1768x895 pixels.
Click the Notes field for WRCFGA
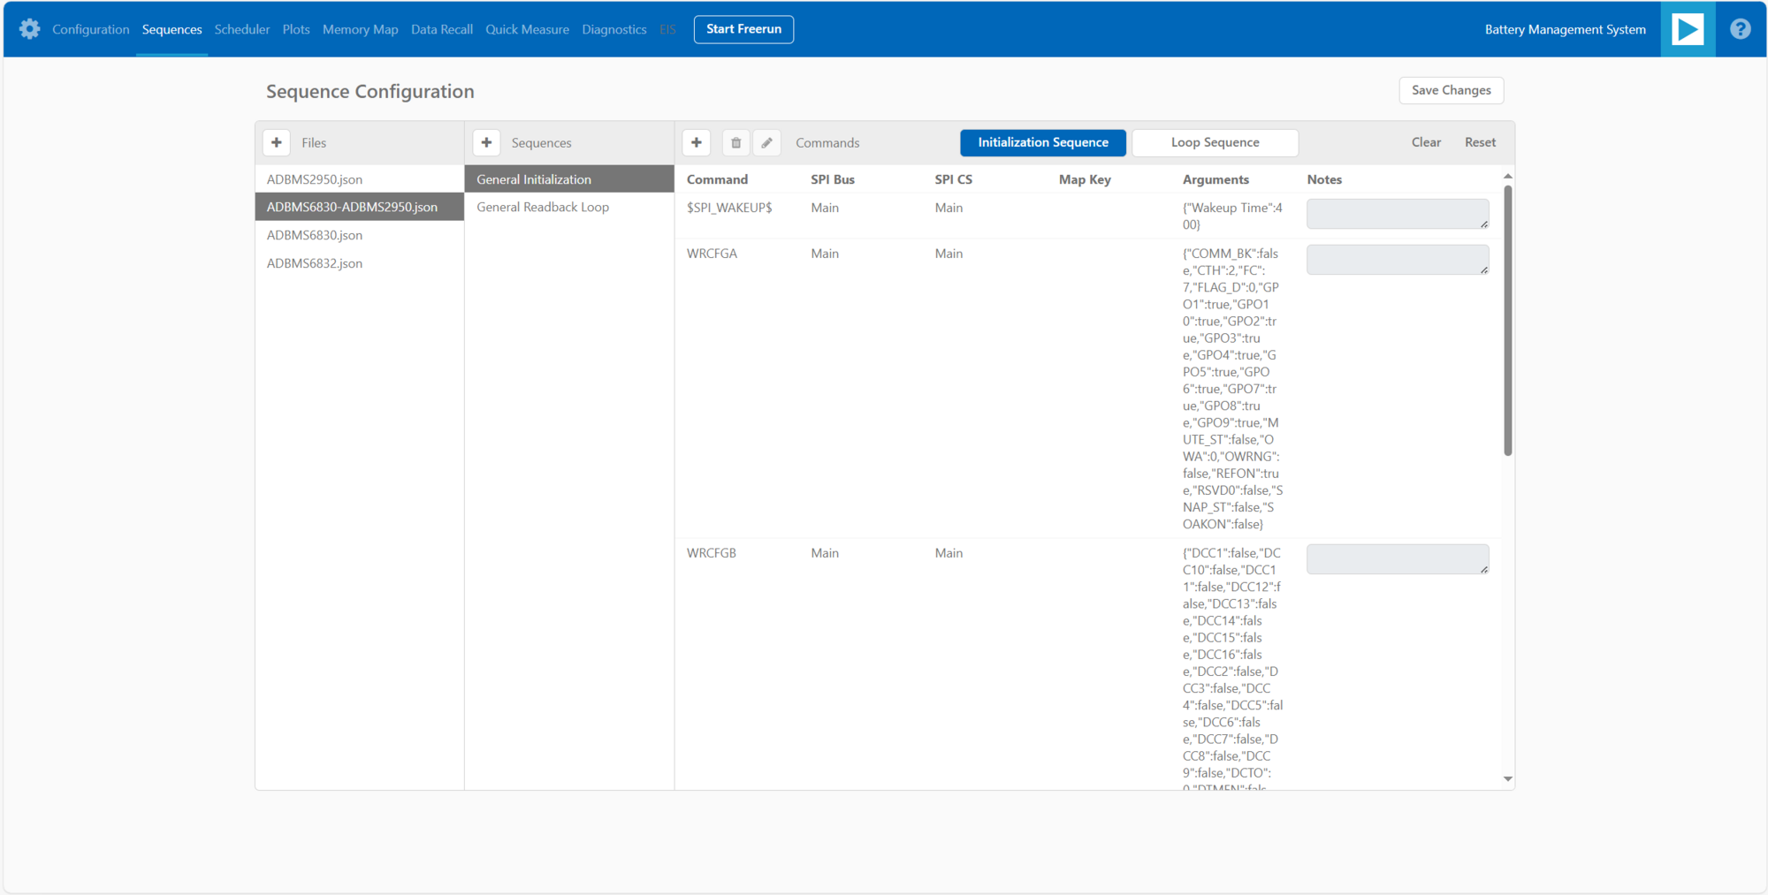tap(1397, 259)
